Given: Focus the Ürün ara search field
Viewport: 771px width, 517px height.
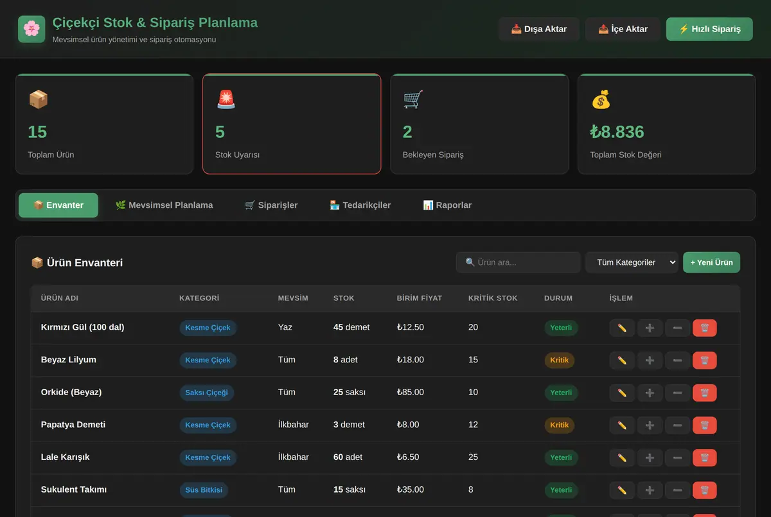Looking at the screenshot, I should point(518,262).
